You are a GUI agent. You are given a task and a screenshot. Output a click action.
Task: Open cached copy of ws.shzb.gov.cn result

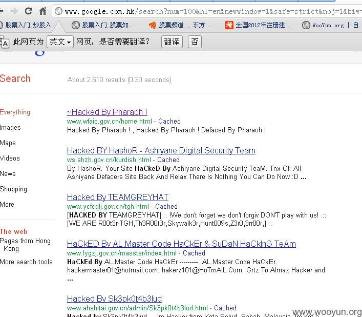click(x=168, y=160)
